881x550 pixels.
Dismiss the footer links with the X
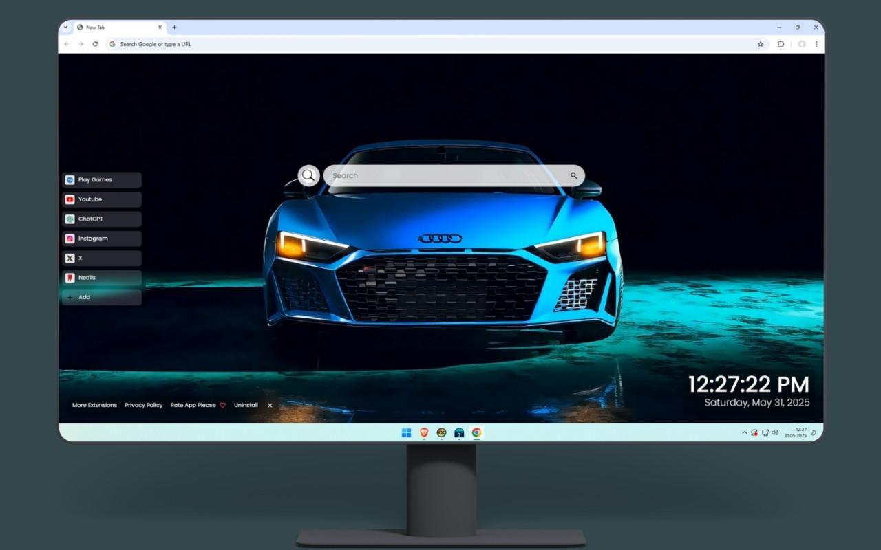point(270,406)
